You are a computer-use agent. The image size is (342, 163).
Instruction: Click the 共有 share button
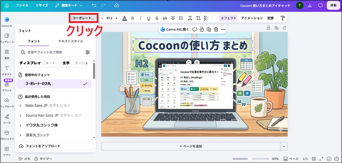coord(333,6)
